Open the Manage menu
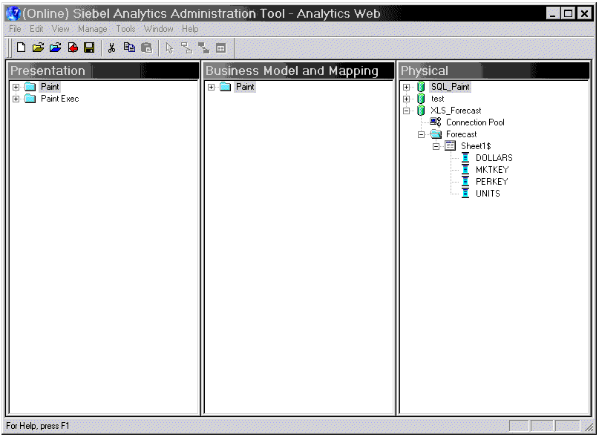Image resolution: width=599 pixels, height=437 pixels. 93,29
